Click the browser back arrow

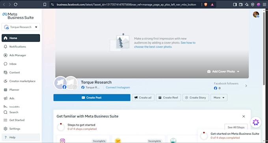[4, 5]
